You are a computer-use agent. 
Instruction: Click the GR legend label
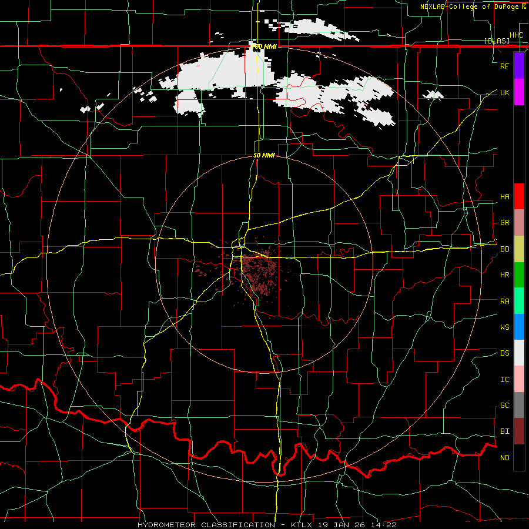coord(504,223)
